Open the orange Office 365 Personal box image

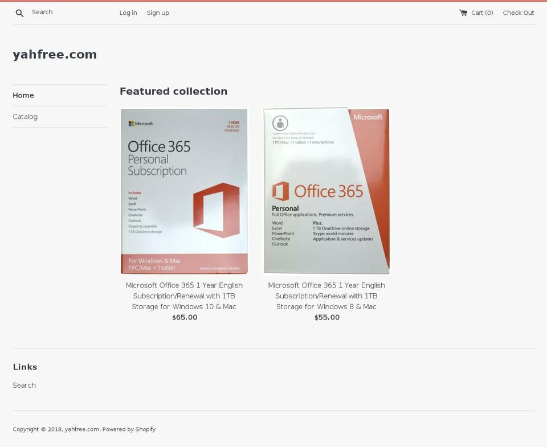(326, 191)
